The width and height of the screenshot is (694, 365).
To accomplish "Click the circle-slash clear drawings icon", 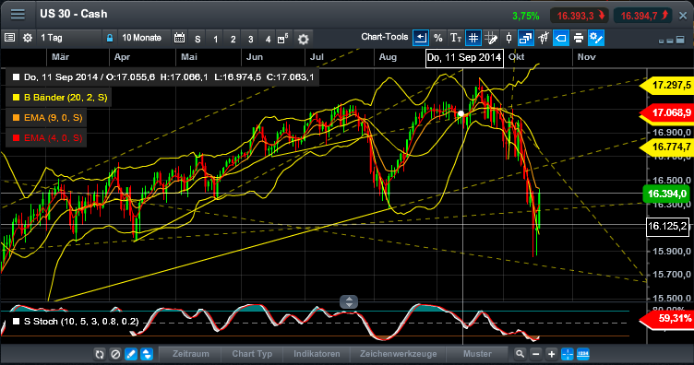I will (x=115, y=354).
